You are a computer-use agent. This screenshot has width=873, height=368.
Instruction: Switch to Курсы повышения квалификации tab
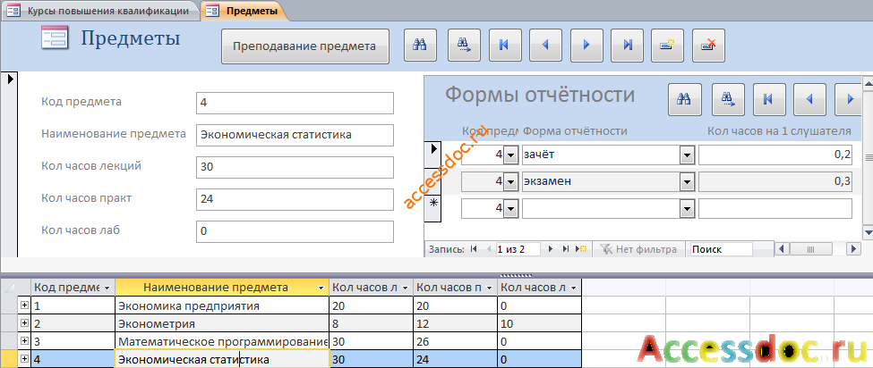(x=99, y=11)
